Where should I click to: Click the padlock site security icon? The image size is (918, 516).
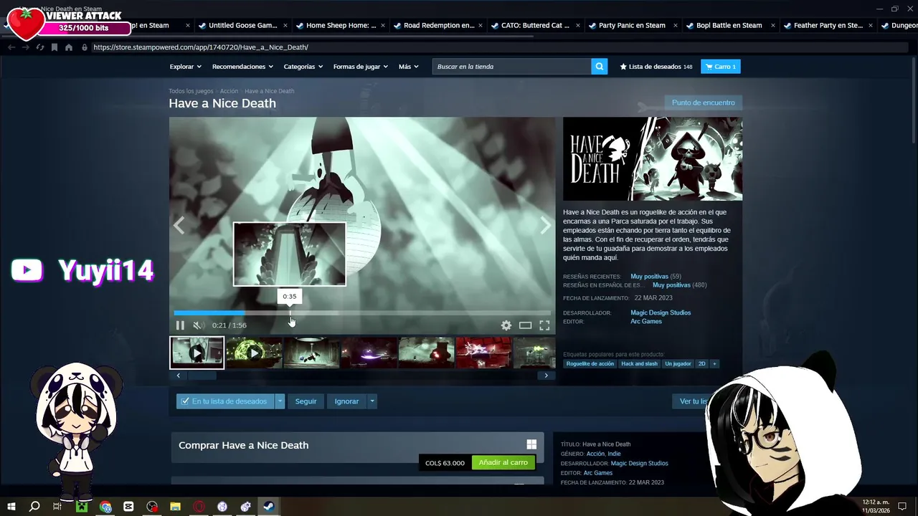click(85, 47)
